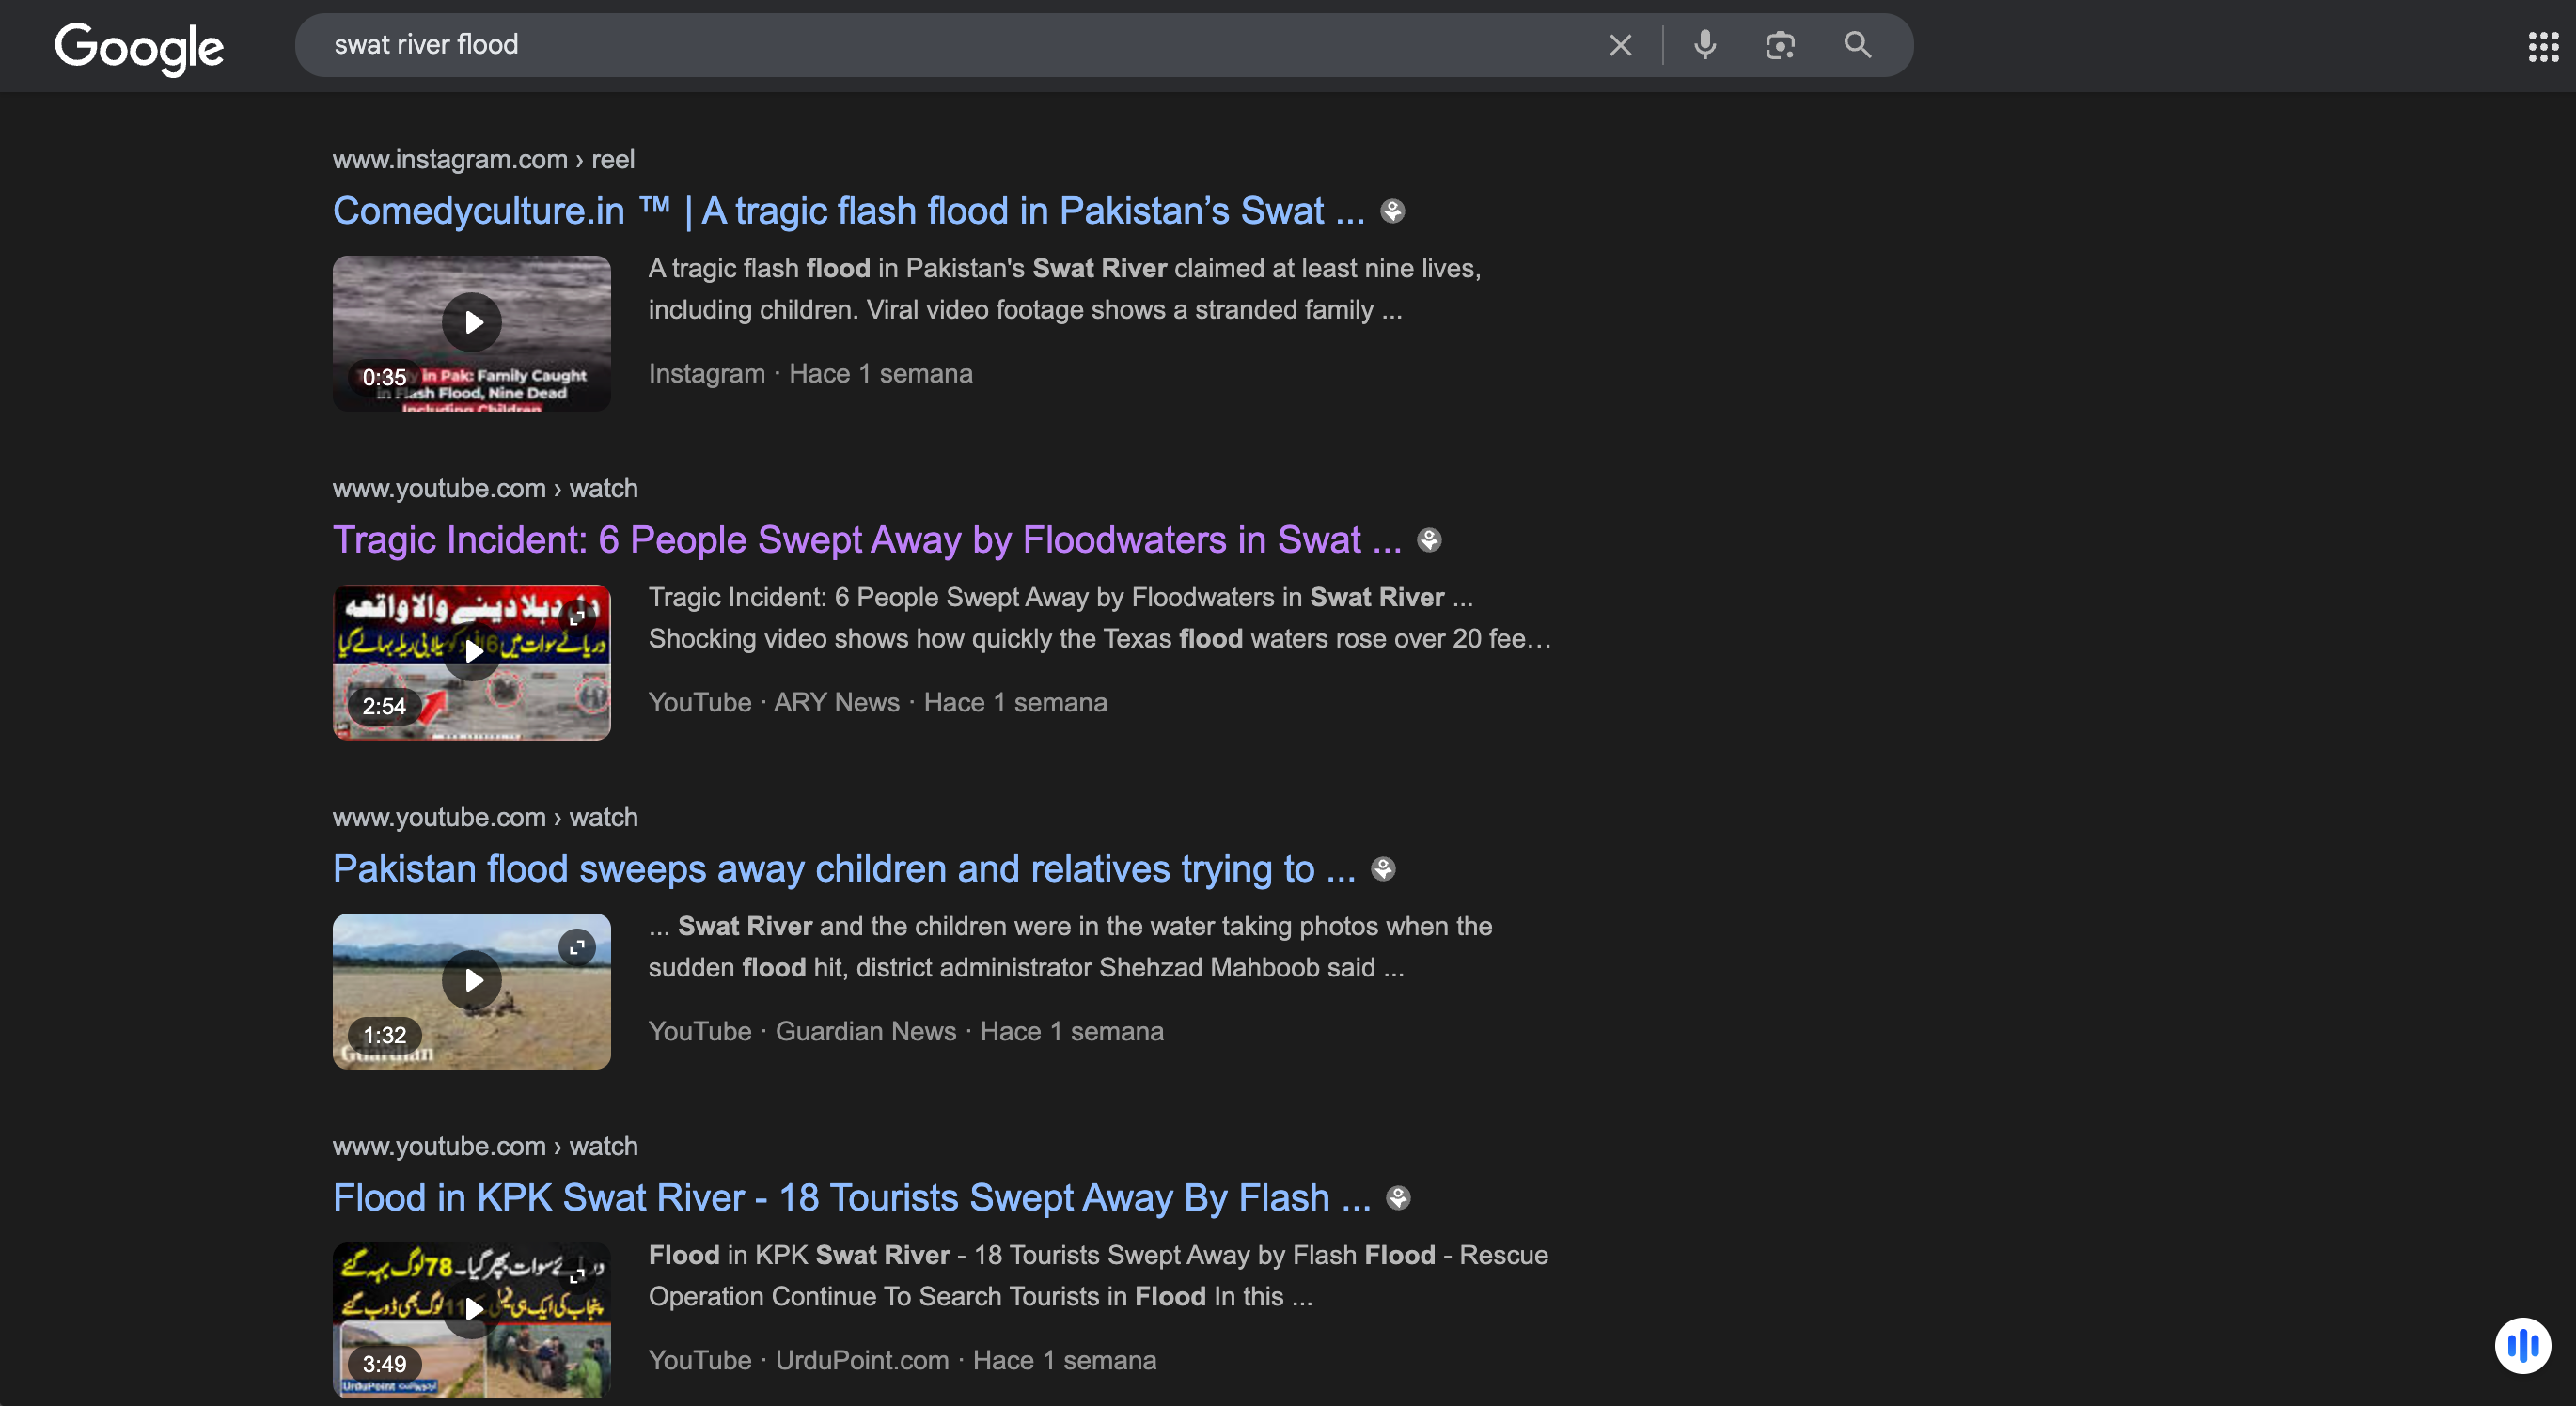Click badge icon beside Flood in KPK title
The image size is (2576, 1406).
(x=1399, y=1198)
